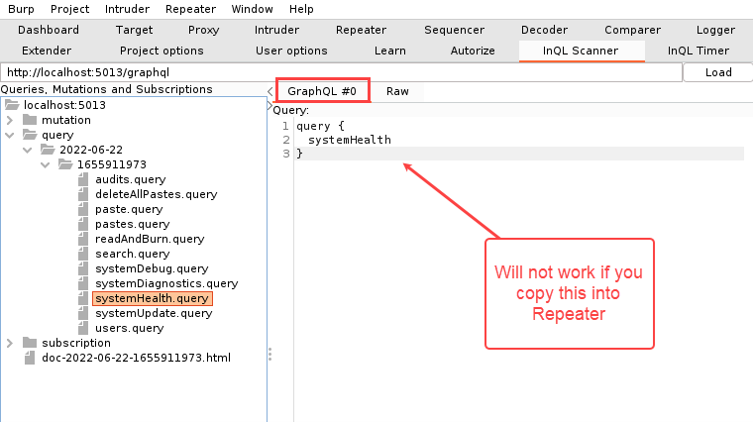753x422 pixels.
Task: Open the Intruder menu in menu bar
Action: click(127, 9)
